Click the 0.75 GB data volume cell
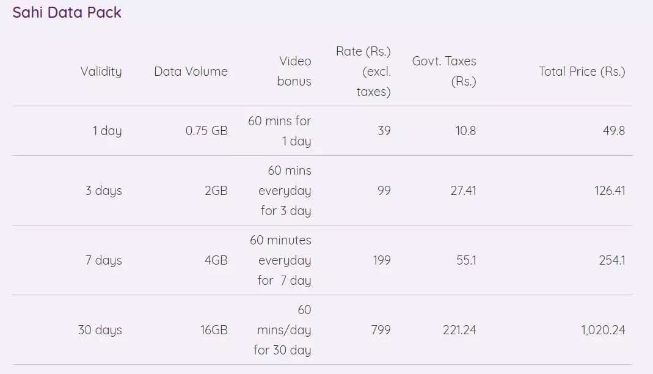Image resolution: width=653 pixels, height=374 pixels. click(x=206, y=131)
